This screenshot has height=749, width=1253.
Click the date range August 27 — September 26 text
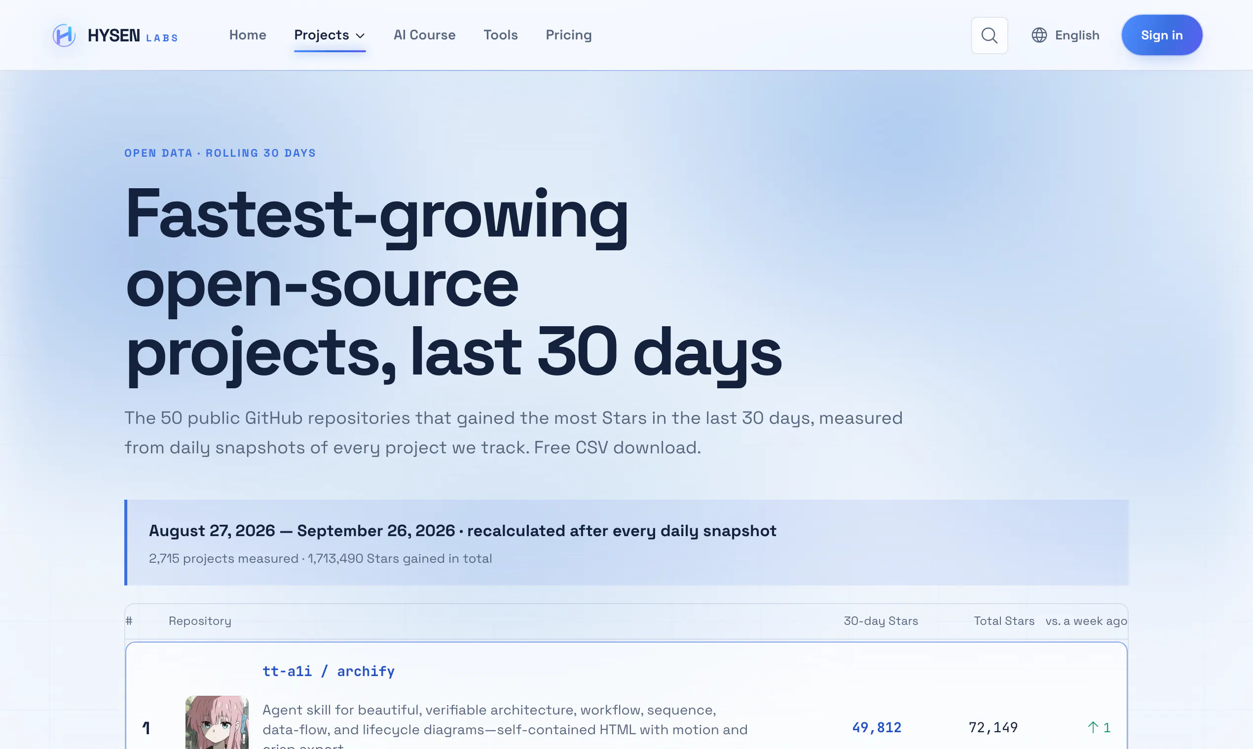coord(301,530)
